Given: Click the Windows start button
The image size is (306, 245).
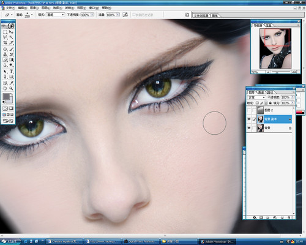Looking at the screenshot, I should 10,241.
